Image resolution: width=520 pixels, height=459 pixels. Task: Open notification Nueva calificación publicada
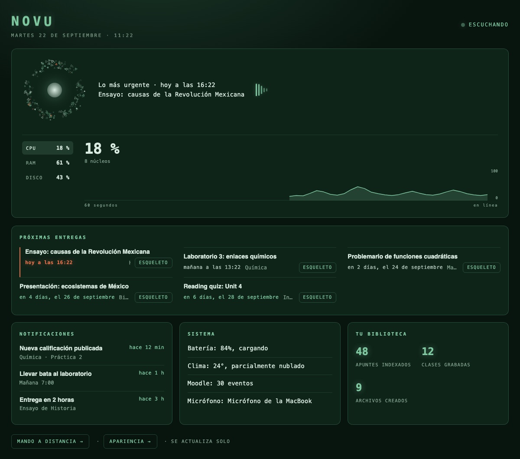(x=92, y=352)
